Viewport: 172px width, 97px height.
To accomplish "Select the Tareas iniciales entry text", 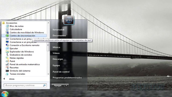I will pos(17,74).
